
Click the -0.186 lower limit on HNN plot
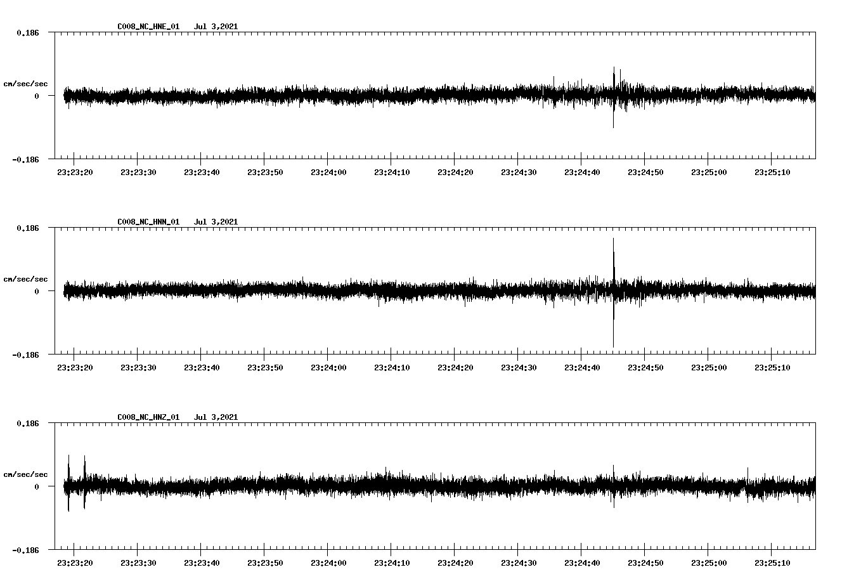click(x=25, y=355)
